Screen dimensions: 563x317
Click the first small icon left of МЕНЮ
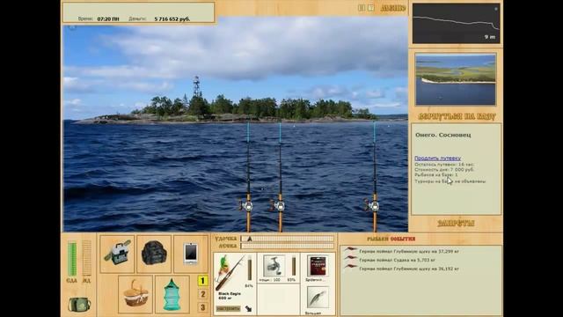coord(362,8)
